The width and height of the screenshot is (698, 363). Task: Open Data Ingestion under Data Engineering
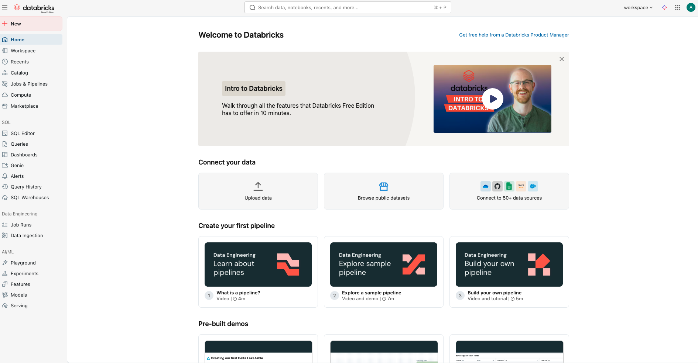point(27,235)
